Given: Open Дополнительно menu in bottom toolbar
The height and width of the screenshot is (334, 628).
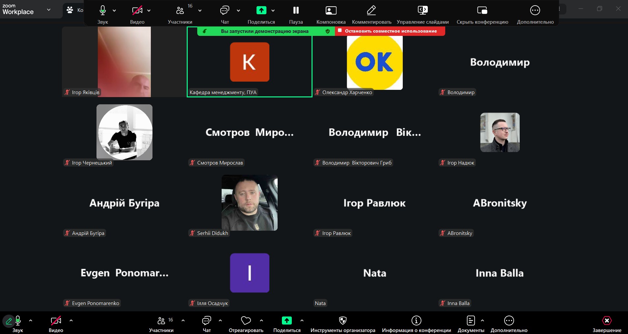Looking at the screenshot, I should pyautogui.click(x=509, y=321).
